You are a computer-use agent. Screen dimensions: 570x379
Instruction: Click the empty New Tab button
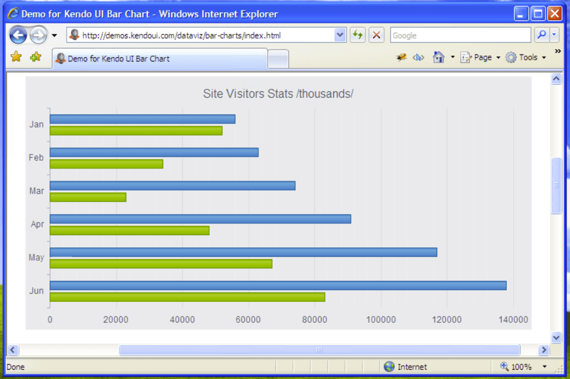(278, 58)
